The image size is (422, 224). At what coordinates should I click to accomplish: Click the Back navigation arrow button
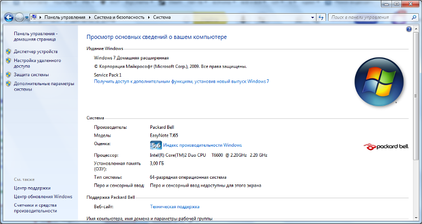pyautogui.click(x=9, y=17)
